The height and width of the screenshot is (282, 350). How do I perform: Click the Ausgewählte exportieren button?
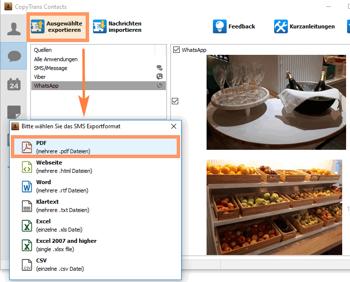pos(58,27)
